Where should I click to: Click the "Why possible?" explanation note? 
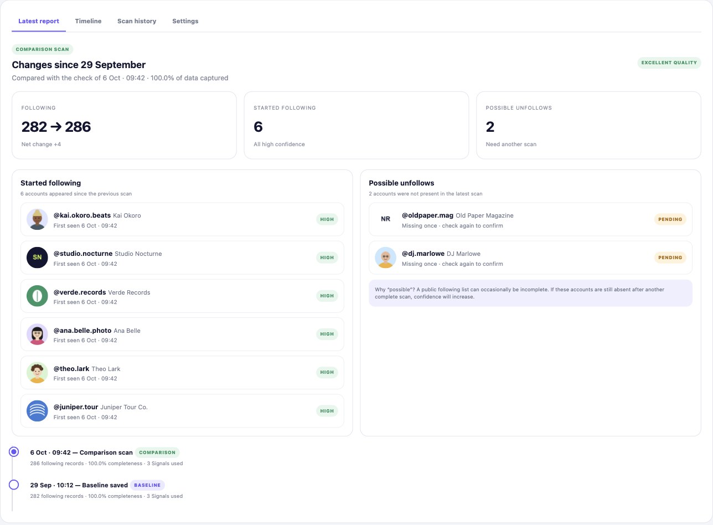[x=530, y=293]
